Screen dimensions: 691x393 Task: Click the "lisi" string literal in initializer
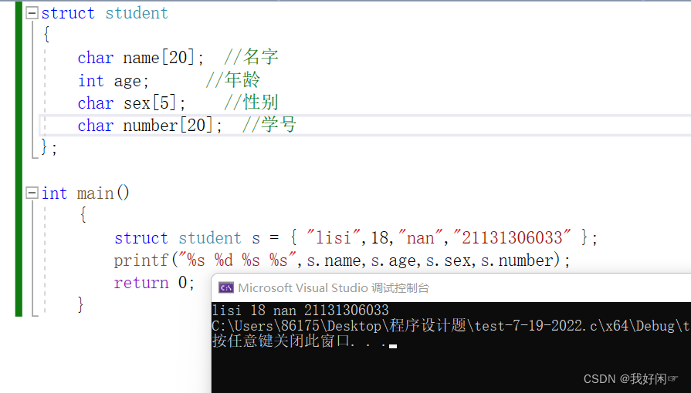click(x=334, y=238)
